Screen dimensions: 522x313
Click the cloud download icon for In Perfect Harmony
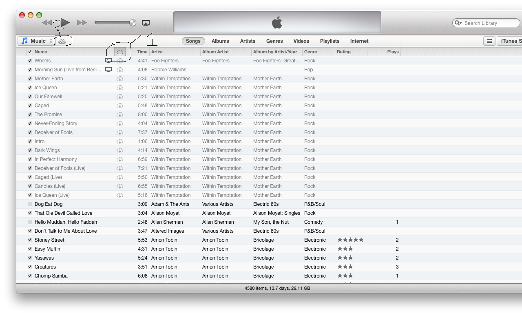coord(120,159)
